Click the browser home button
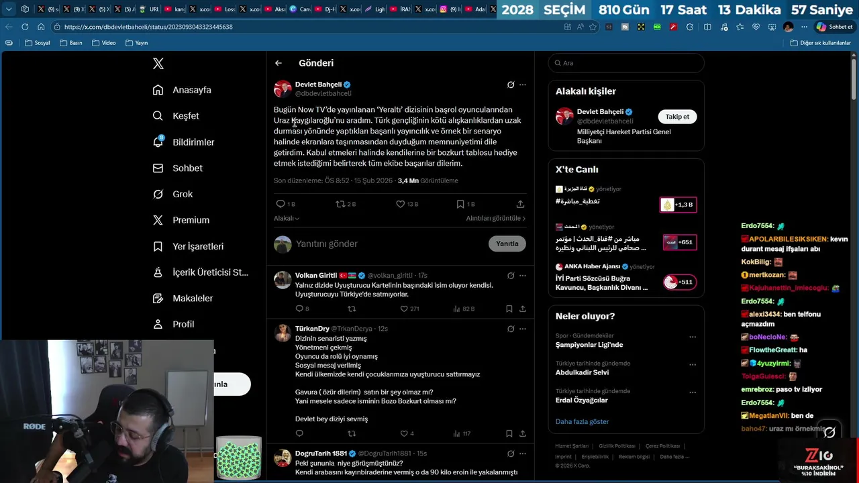The width and height of the screenshot is (859, 483). pyautogui.click(x=41, y=27)
